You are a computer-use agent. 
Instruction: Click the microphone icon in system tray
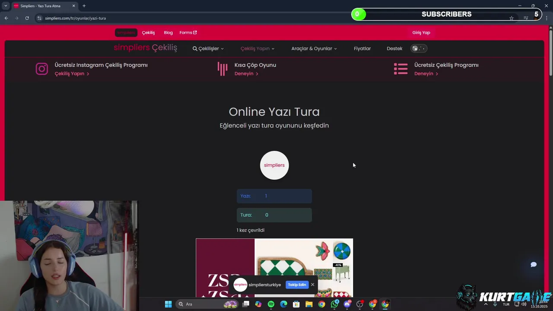click(x=495, y=304)
